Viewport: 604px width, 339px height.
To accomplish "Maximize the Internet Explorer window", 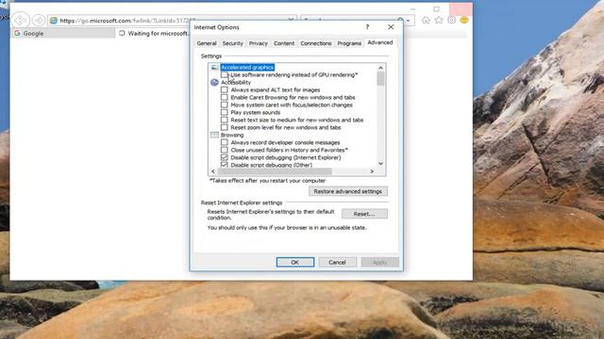I will point(436,8).
